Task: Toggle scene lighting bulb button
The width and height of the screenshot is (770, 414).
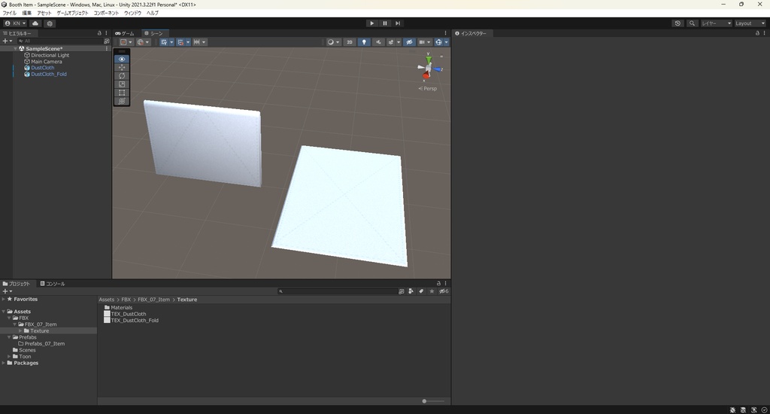Action: click(x=364, y=42)
